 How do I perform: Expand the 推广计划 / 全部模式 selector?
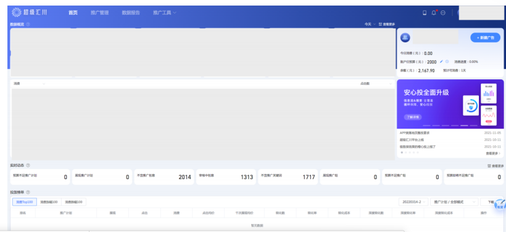tap(454, 202)
